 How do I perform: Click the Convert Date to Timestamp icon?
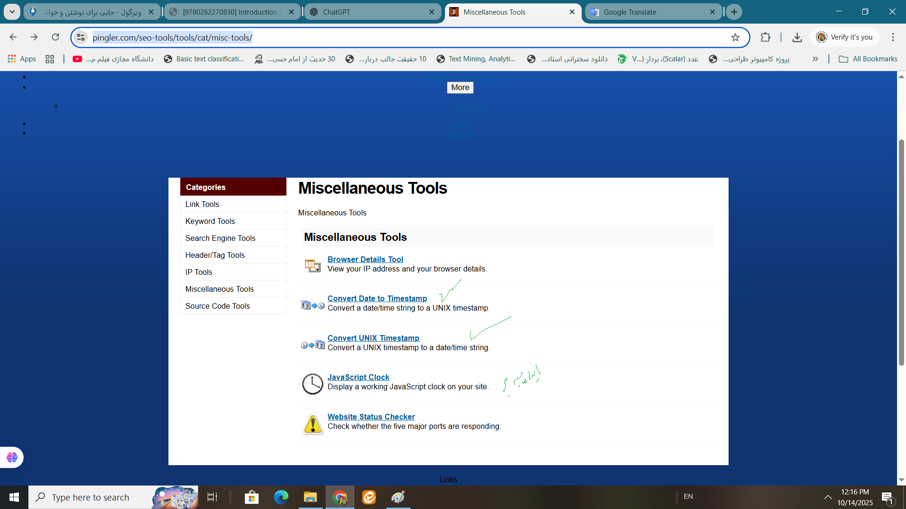[x=312, y=305]
